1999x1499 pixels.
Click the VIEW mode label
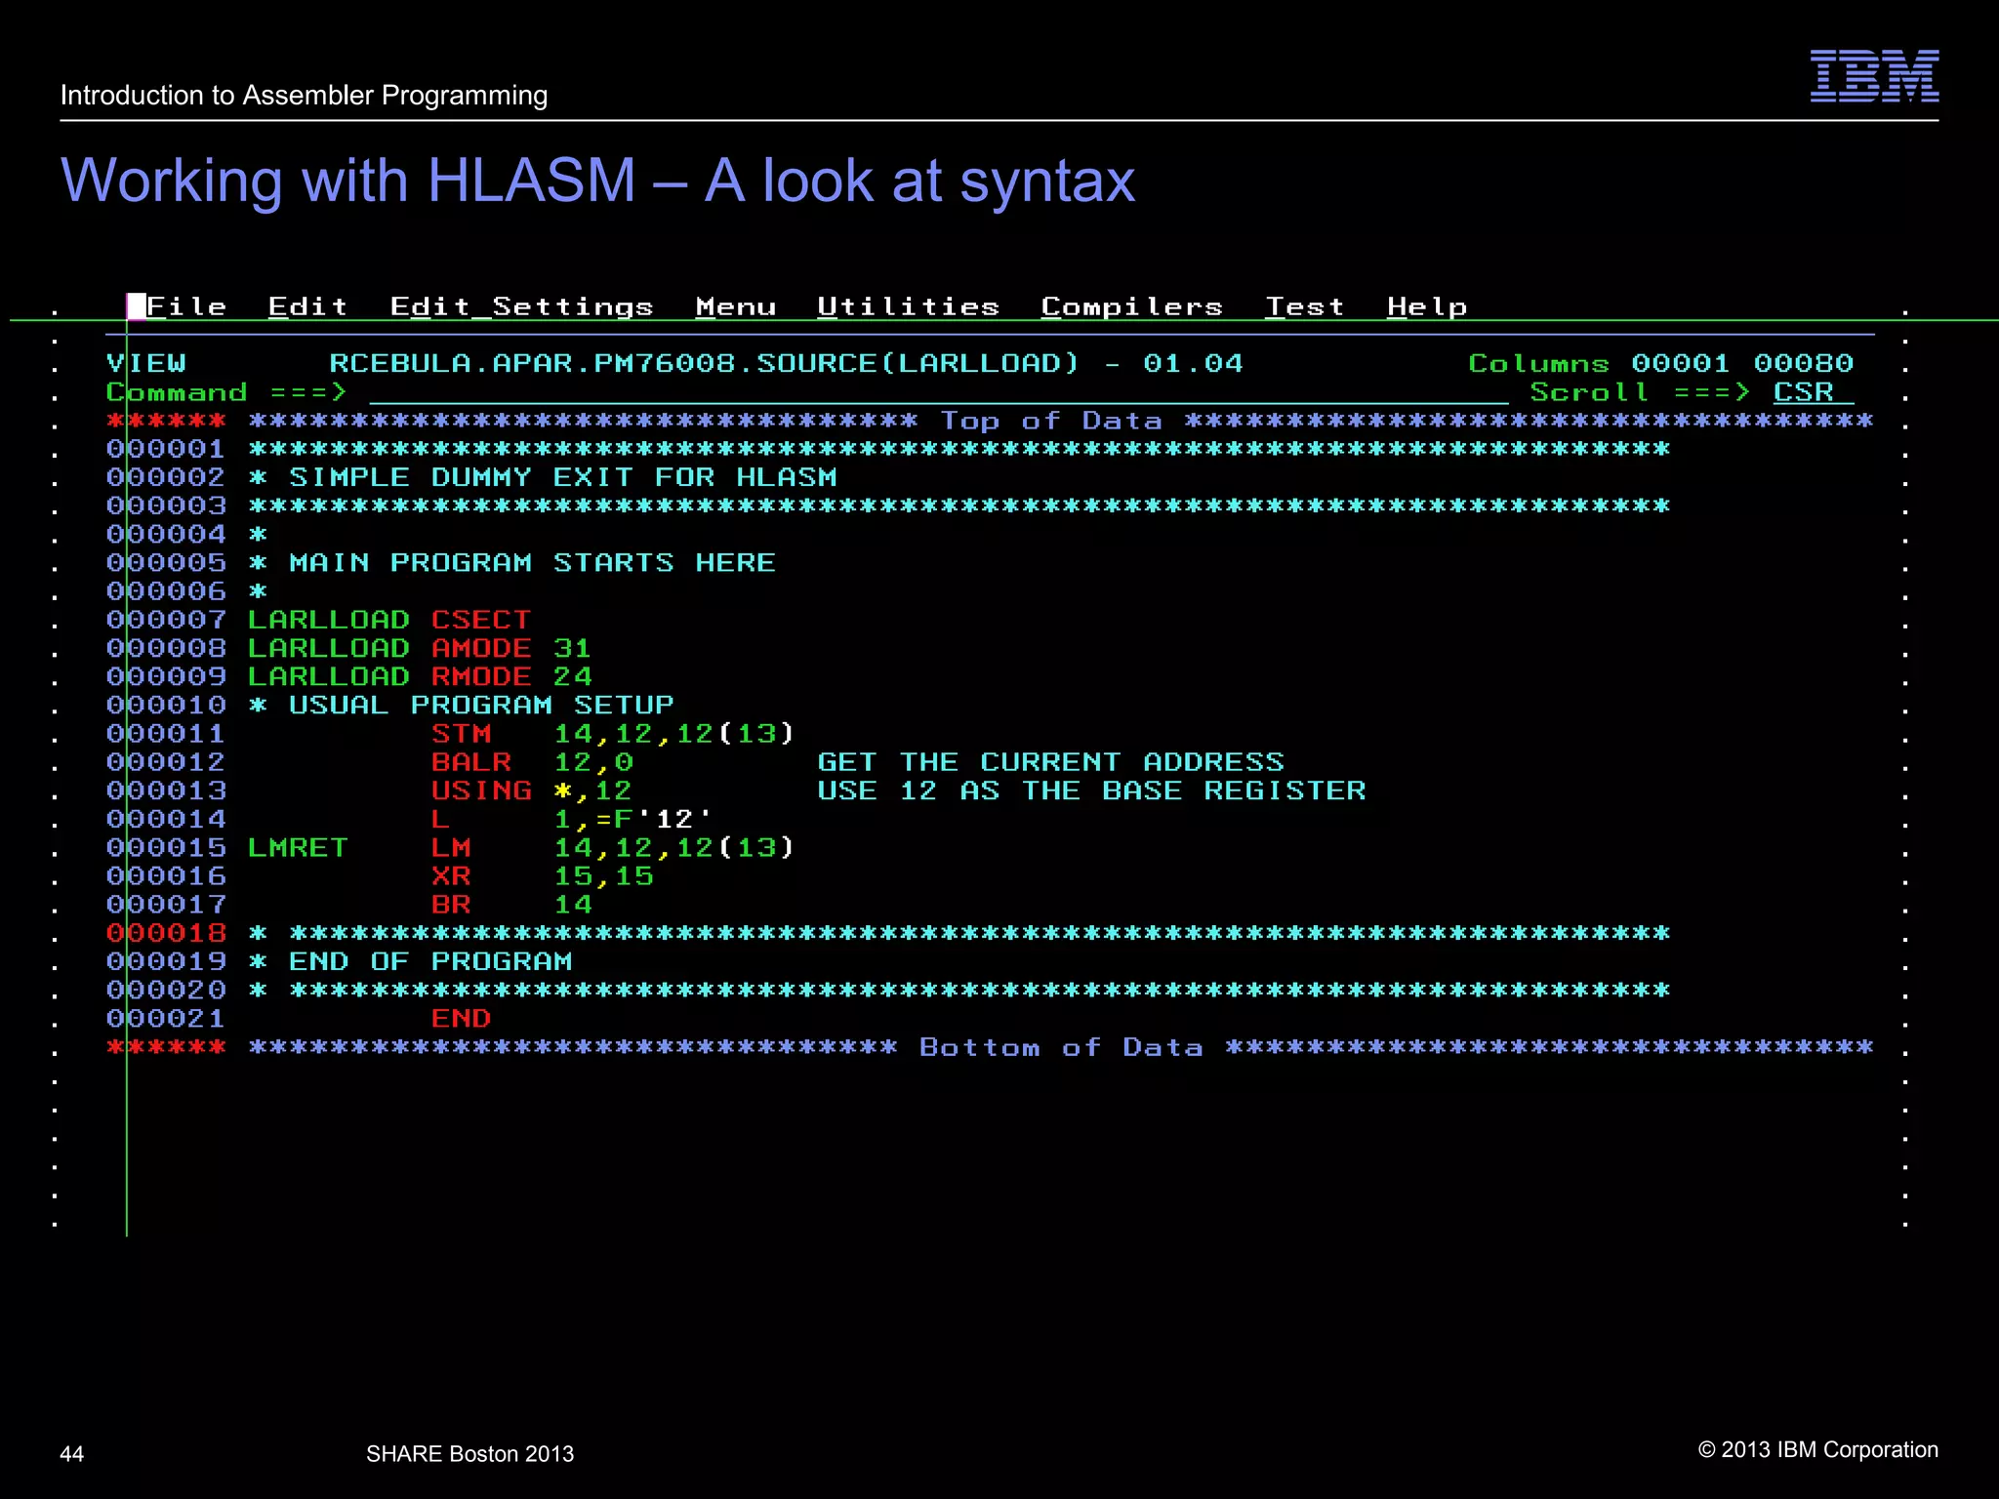tap(145, 364)
